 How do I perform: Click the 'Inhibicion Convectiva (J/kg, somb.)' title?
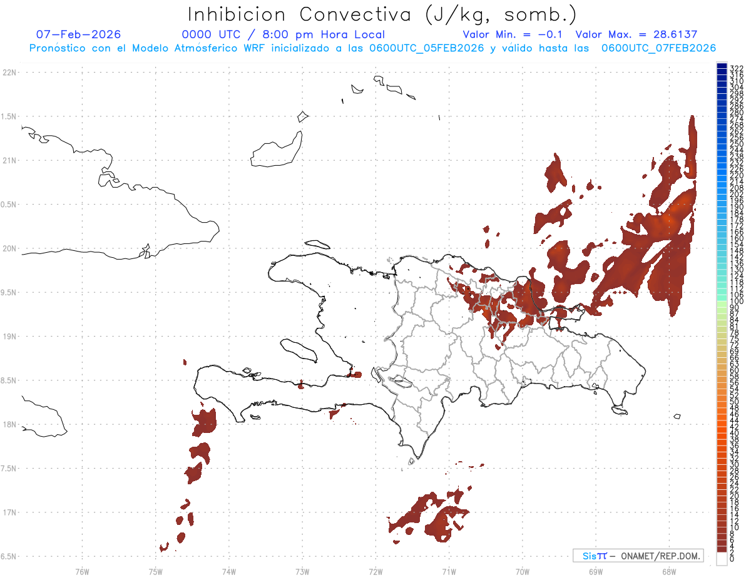(382, 14)
